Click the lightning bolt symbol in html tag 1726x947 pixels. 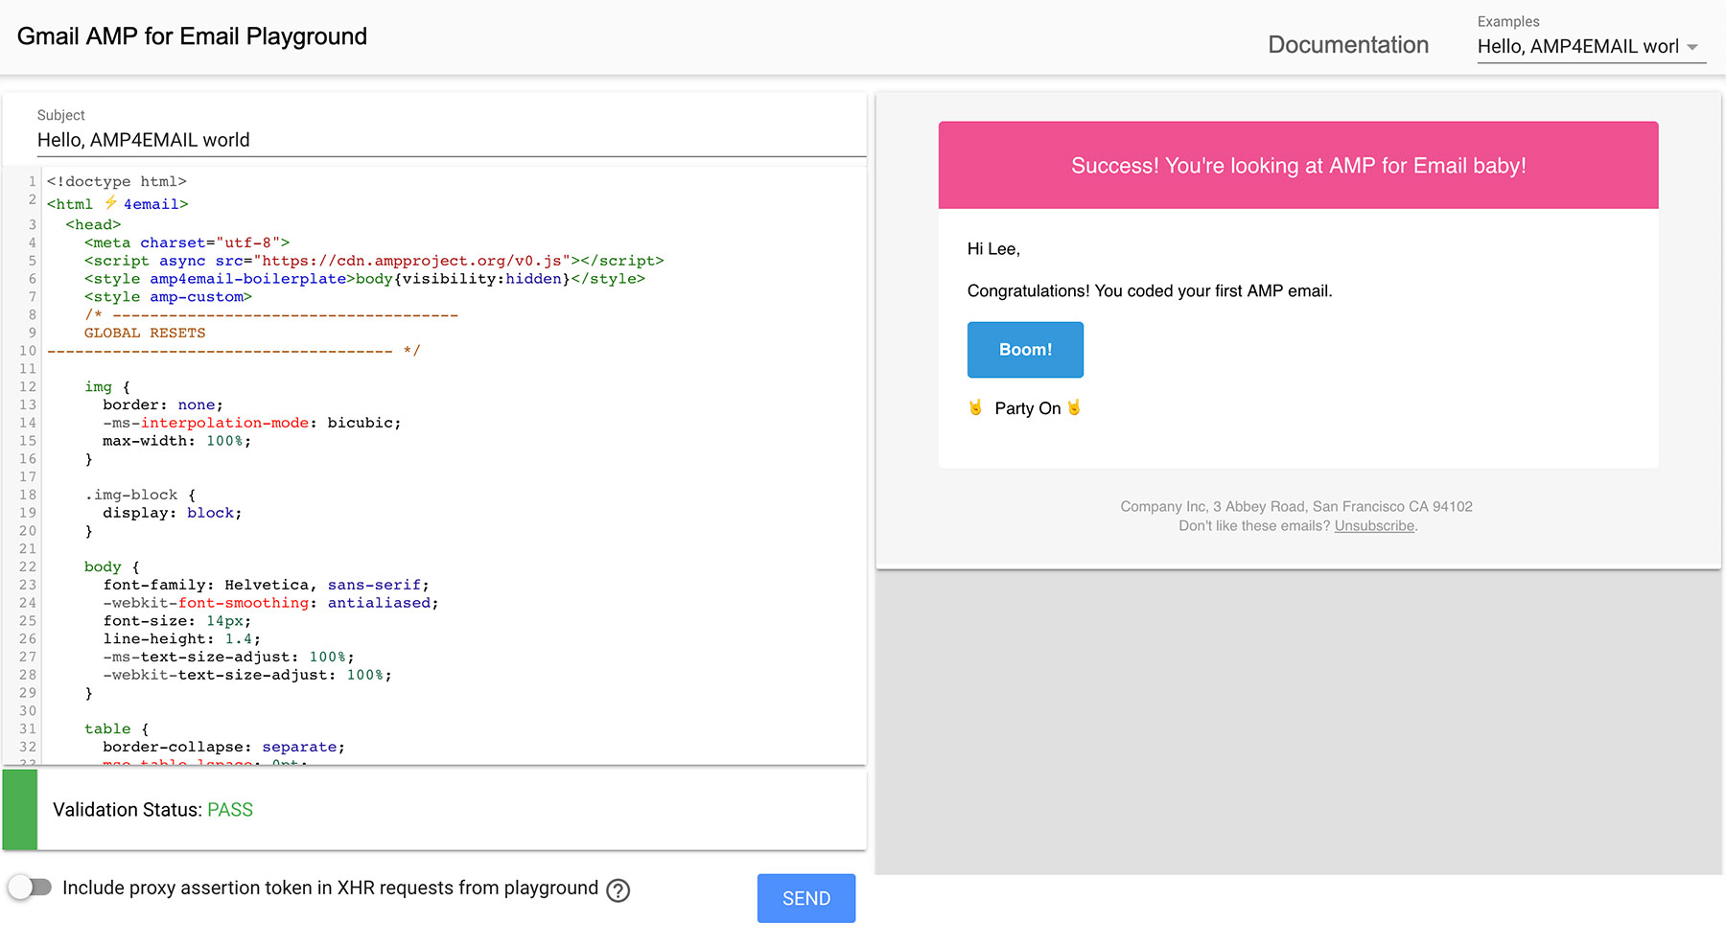point(110,202)
